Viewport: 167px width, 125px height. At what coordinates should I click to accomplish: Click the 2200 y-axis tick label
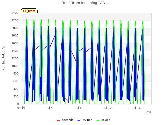click(15, 20)
